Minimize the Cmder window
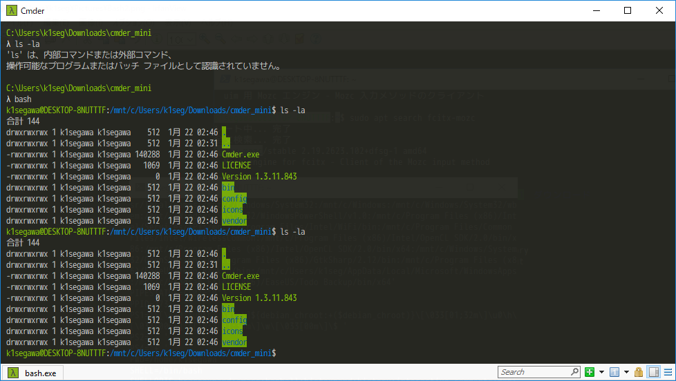Viewport: 676px width, 381px height. pos(597,11)
